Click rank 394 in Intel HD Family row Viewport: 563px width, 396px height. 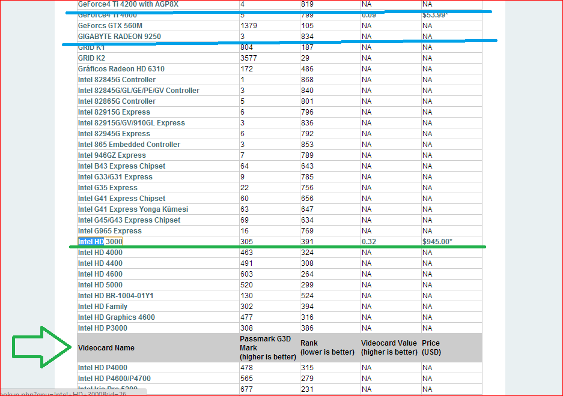(x=308, y=306)
